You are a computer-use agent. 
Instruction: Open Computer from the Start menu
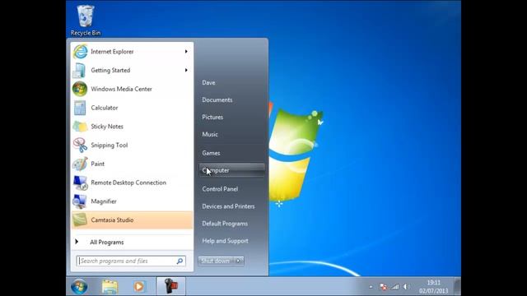232,170
